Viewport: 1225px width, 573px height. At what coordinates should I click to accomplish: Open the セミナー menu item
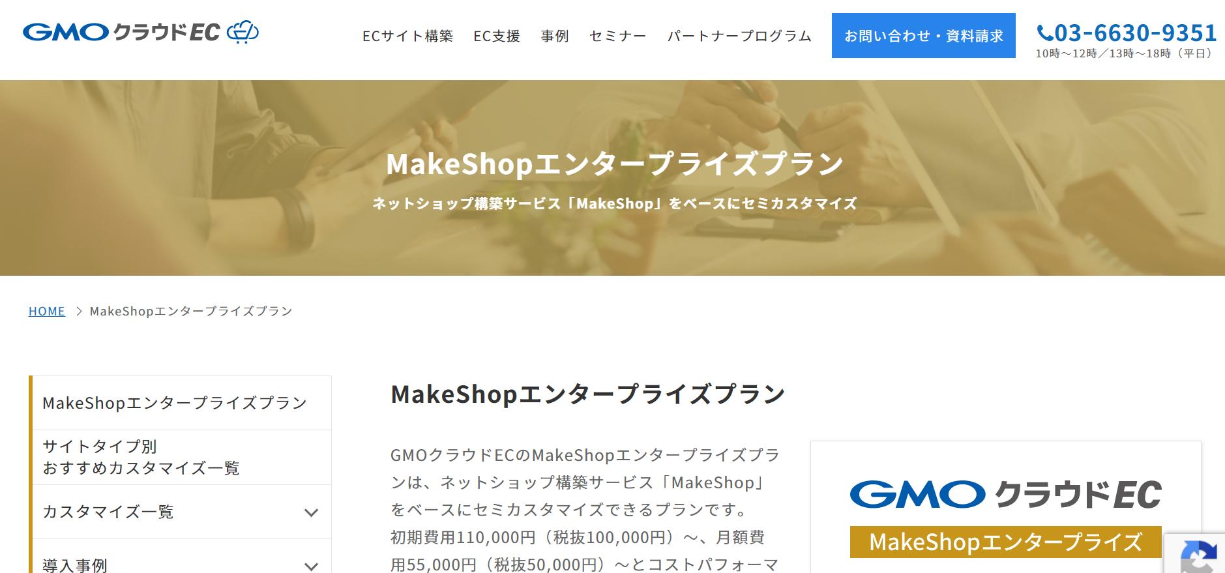(x=617, y=36)
